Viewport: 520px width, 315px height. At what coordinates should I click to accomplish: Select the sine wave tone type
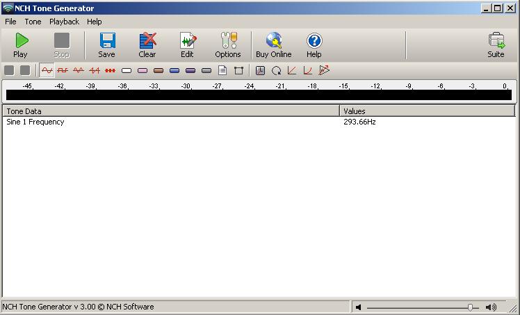47,70
